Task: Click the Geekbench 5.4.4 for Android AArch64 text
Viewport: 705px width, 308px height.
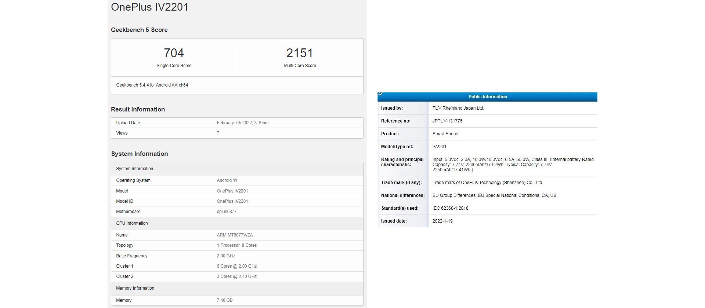Action: coord(152,85)
